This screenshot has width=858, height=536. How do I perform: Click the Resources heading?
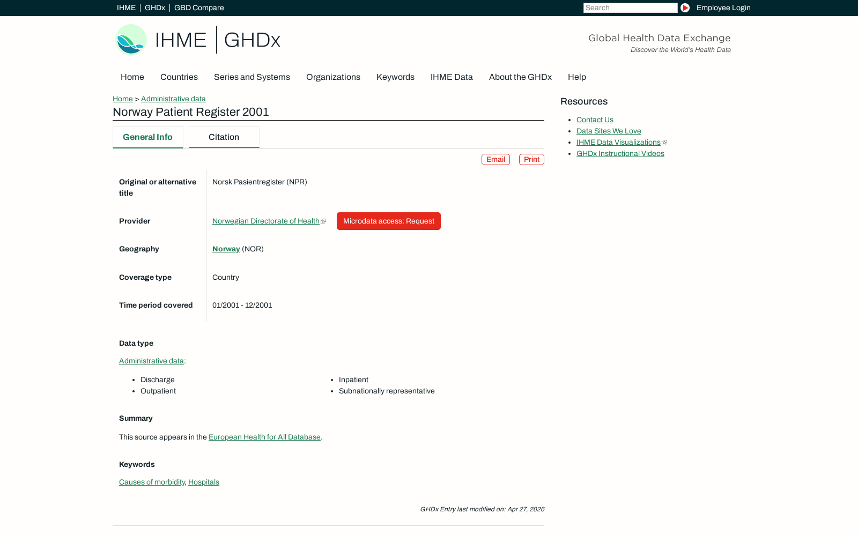[584, 102]
